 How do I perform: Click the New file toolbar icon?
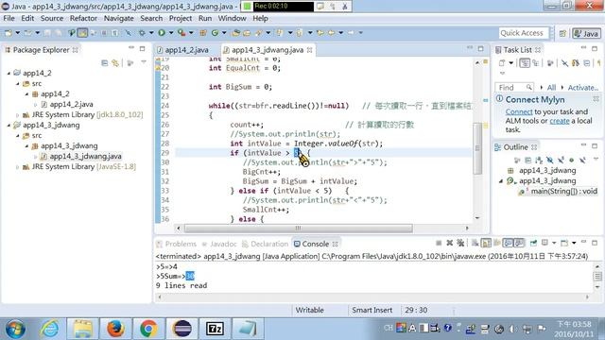pos(9,33)
